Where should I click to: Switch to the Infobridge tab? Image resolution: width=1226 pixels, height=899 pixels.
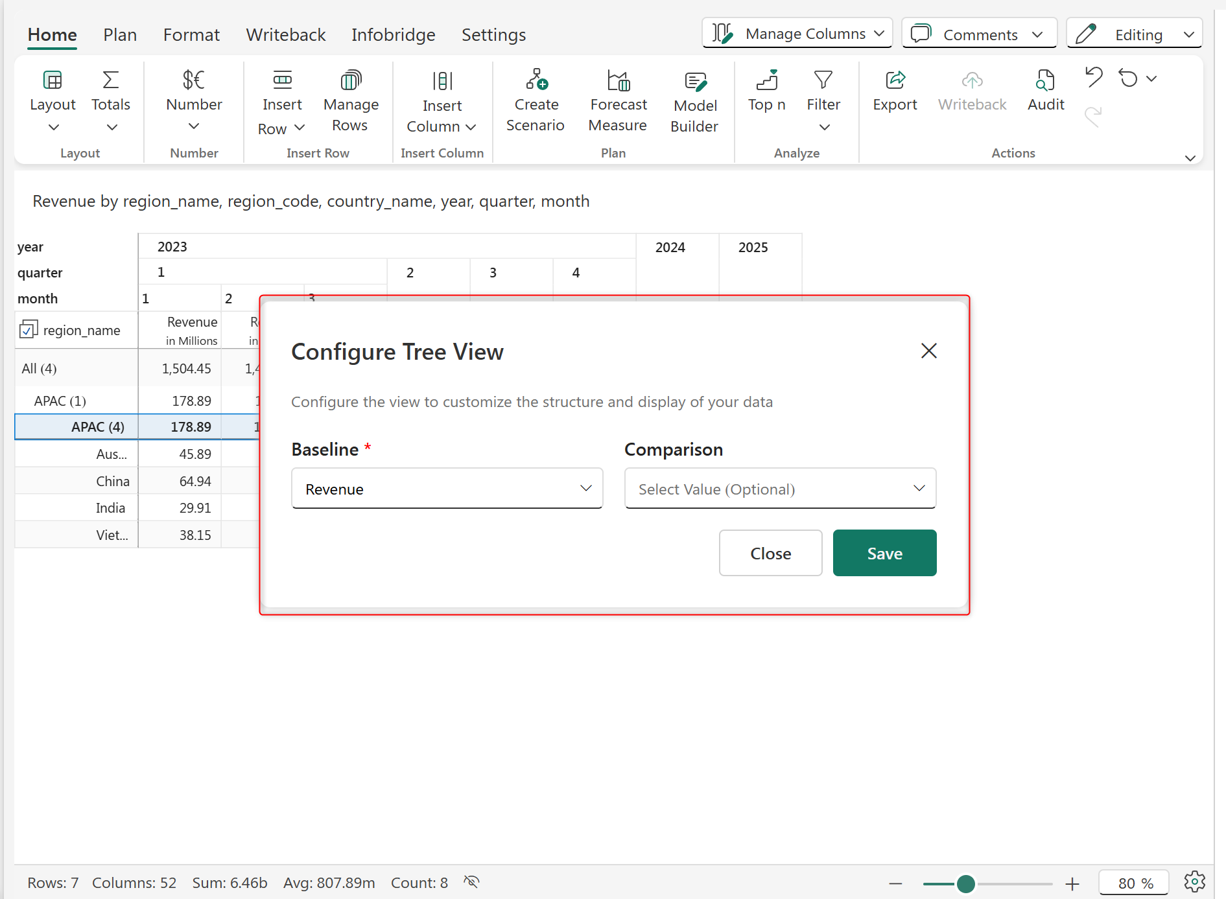393,35
